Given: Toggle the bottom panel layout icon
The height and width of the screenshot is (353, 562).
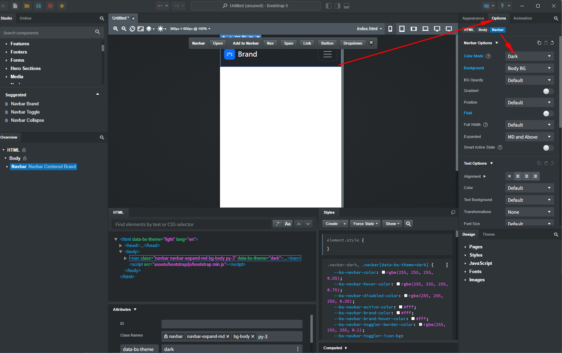Looking at the screenshot, I should click(x=346, y=6).
